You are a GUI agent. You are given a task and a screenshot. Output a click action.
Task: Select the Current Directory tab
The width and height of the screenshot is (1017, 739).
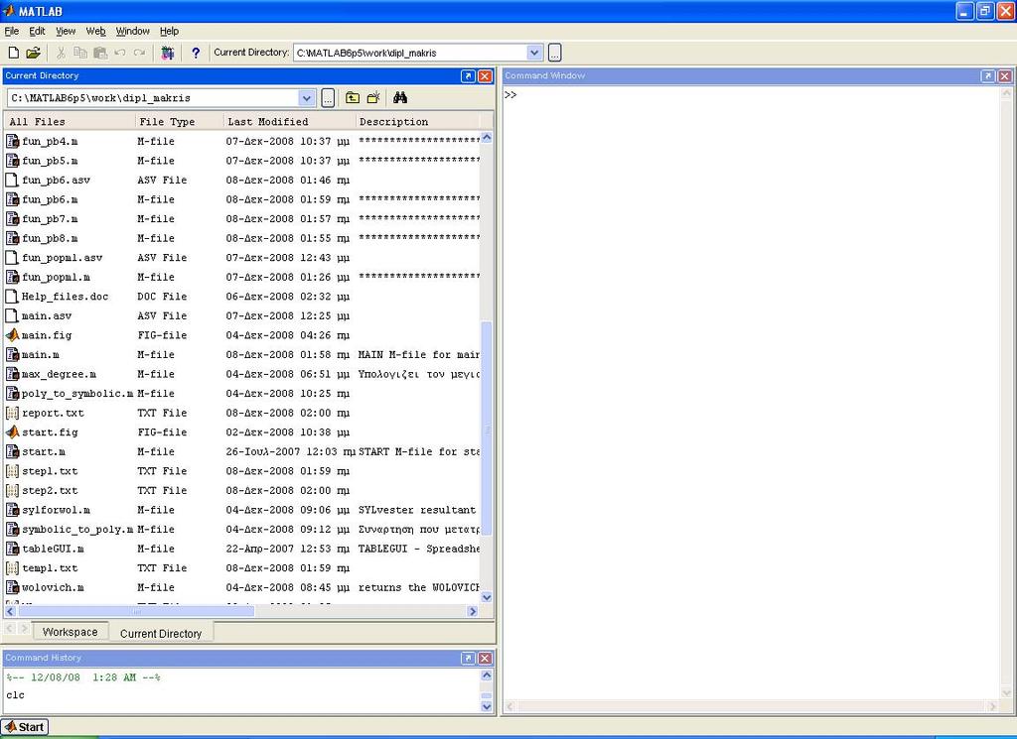[x=161, y=634]
